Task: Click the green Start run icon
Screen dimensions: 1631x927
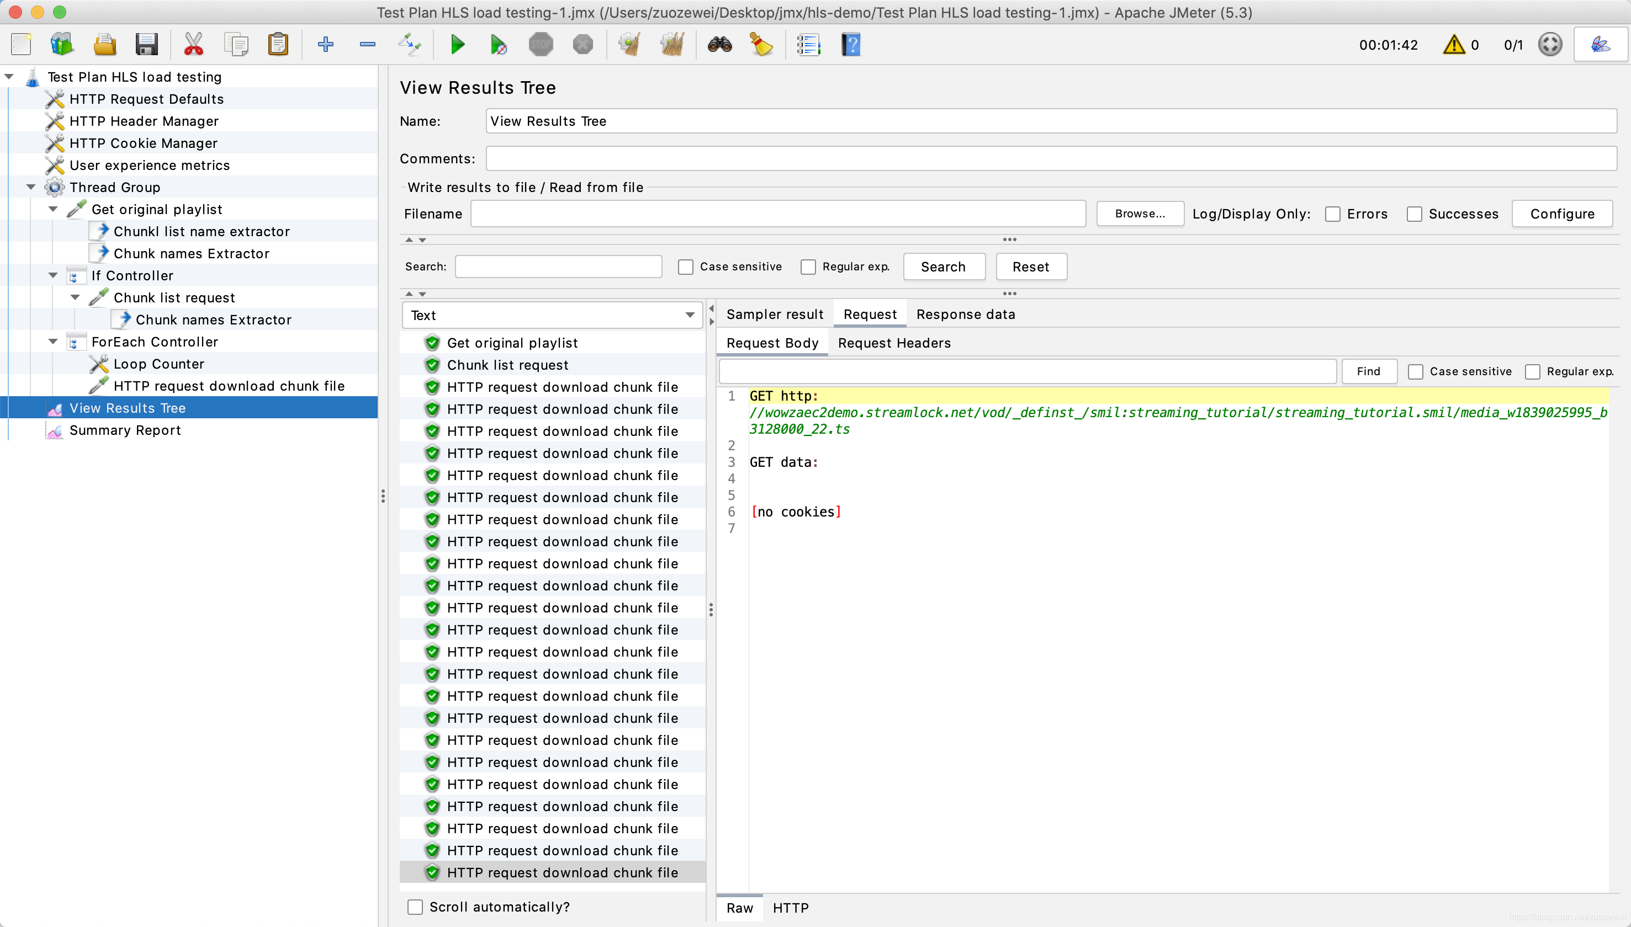Action: pyautogui.click(x=457, y=45)
